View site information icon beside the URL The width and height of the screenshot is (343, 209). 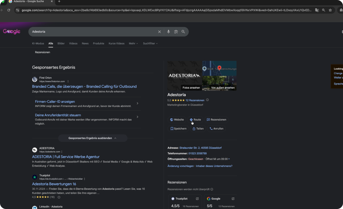tap(18, 10)
